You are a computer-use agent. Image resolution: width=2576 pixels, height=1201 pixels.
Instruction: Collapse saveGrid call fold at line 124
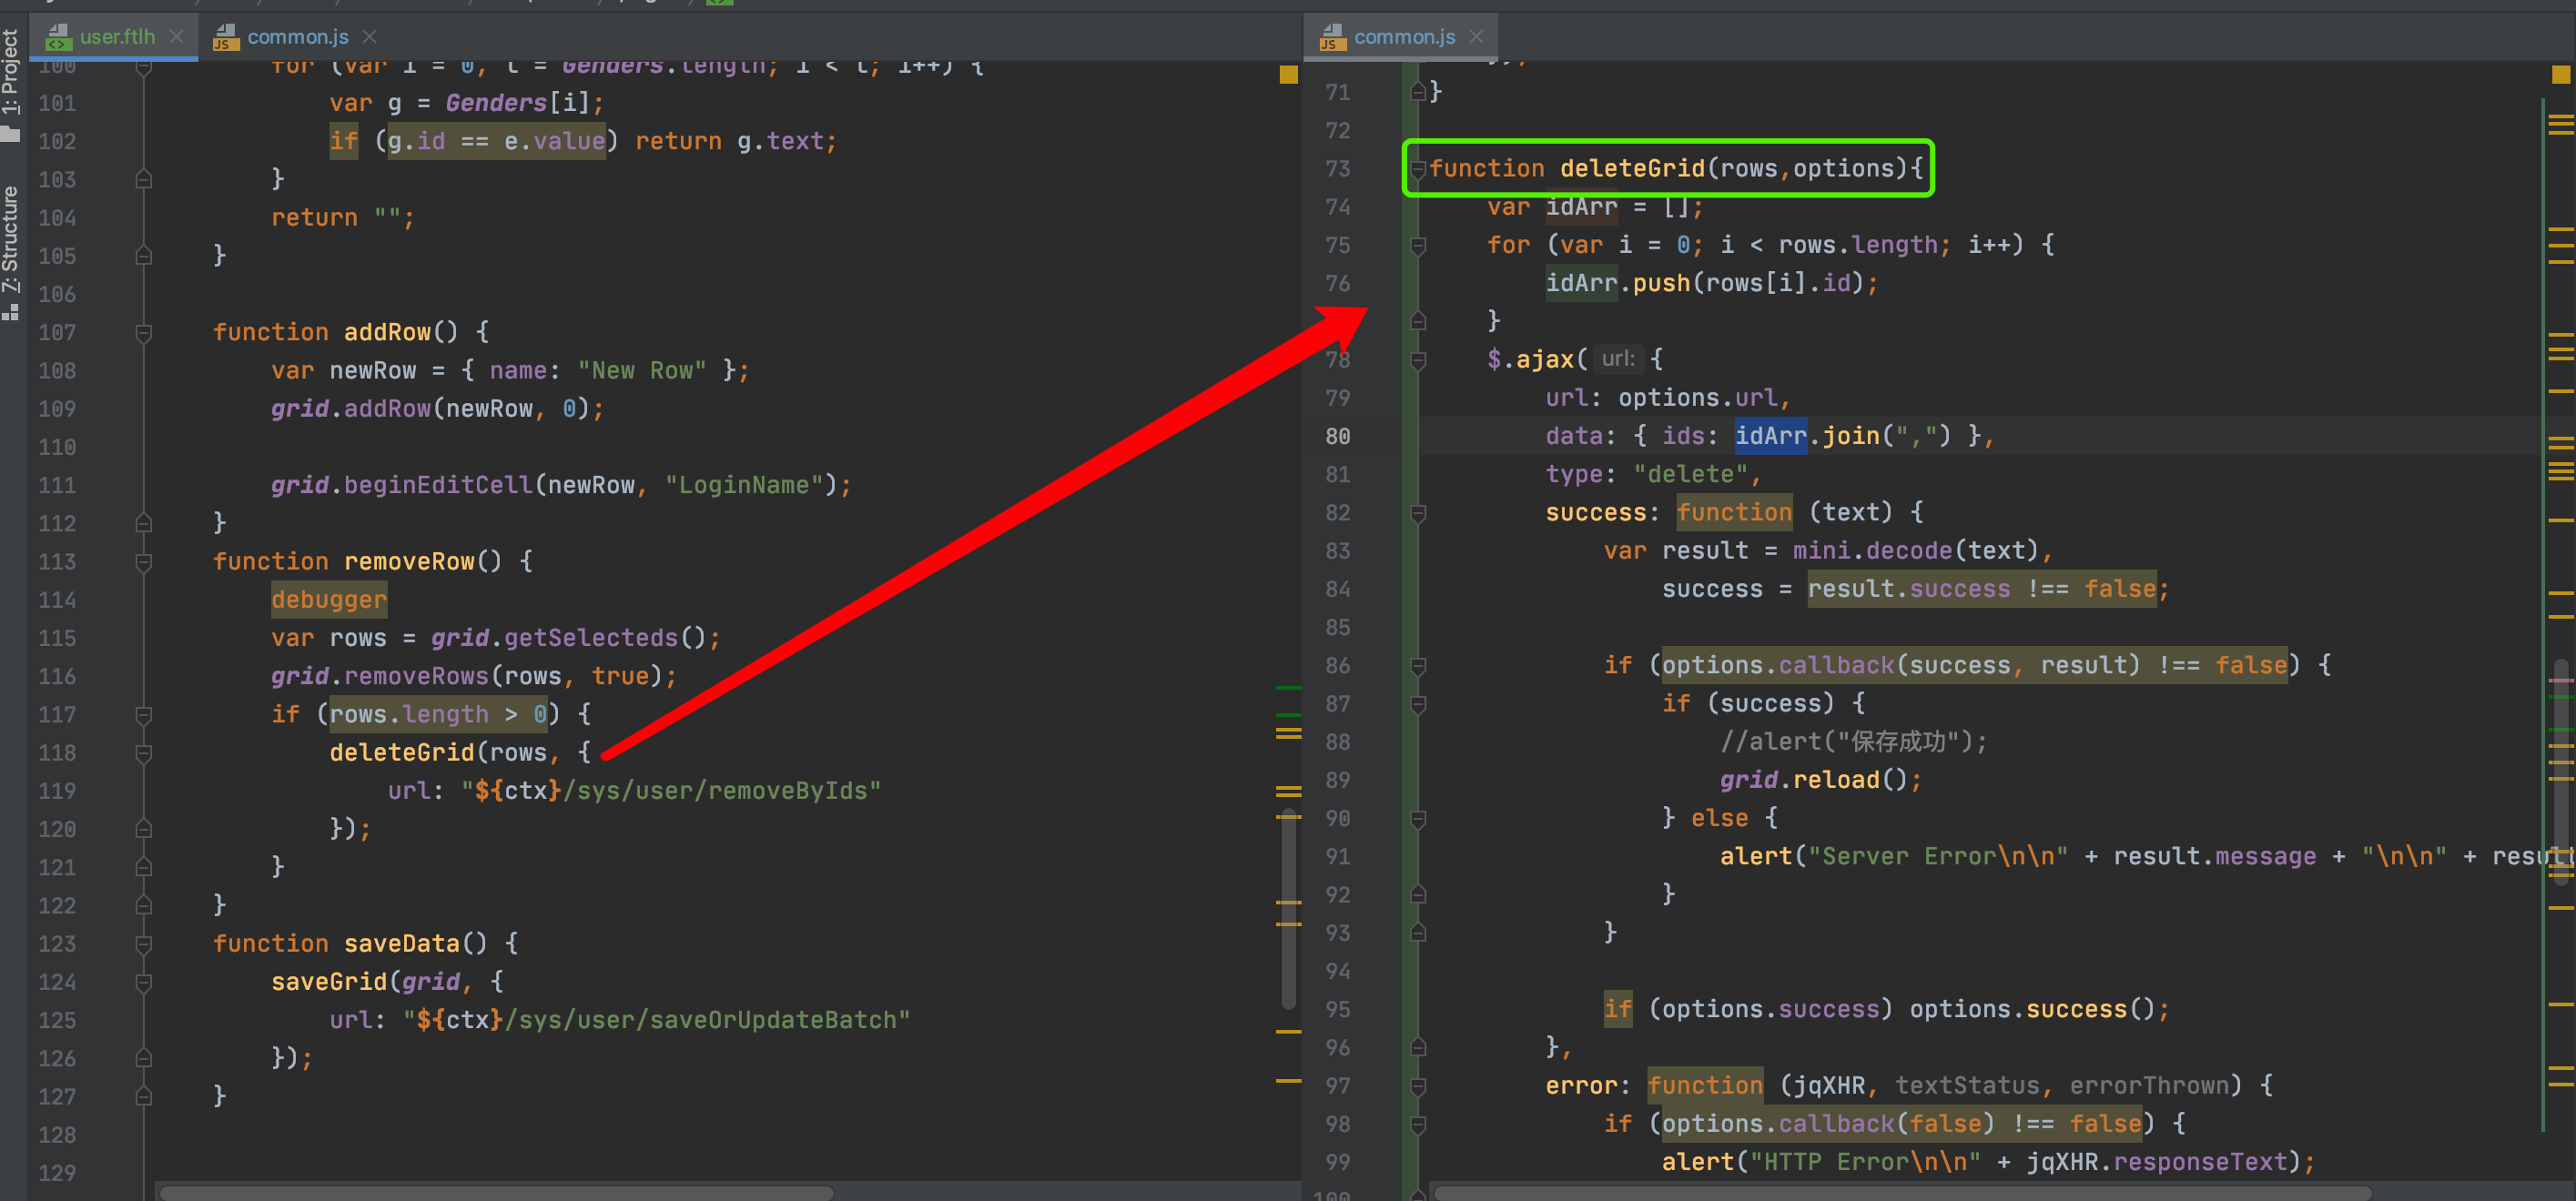[x=144, y=983]
